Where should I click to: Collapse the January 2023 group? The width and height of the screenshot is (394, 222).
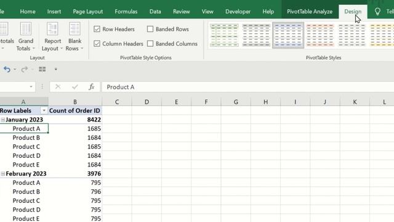coord(2,120)
